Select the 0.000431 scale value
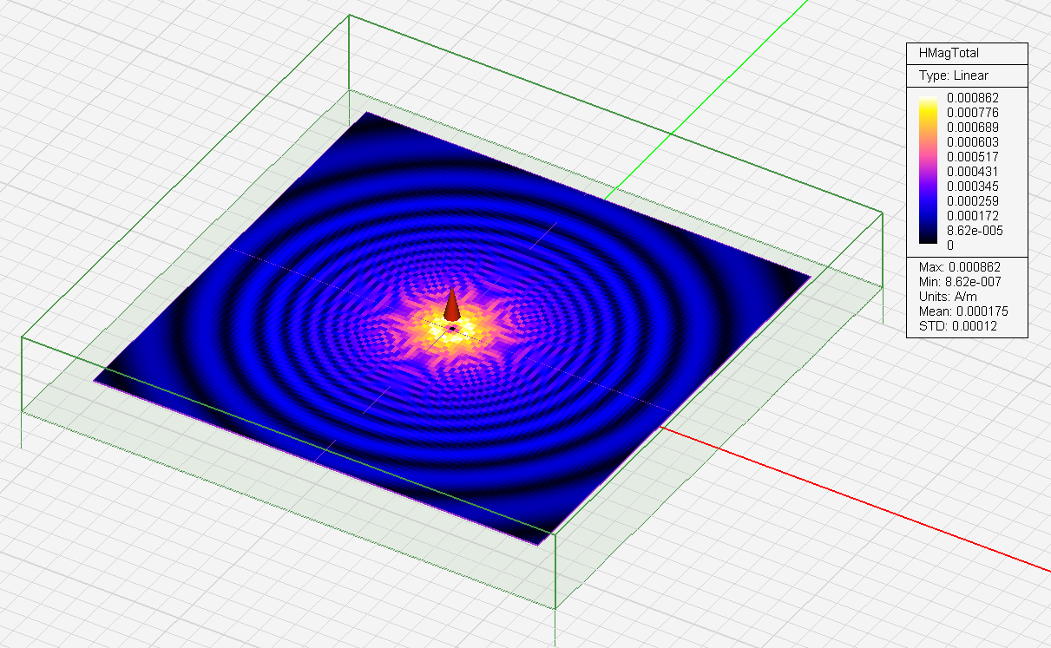The image size is (1051, 648). click(972, 172)
